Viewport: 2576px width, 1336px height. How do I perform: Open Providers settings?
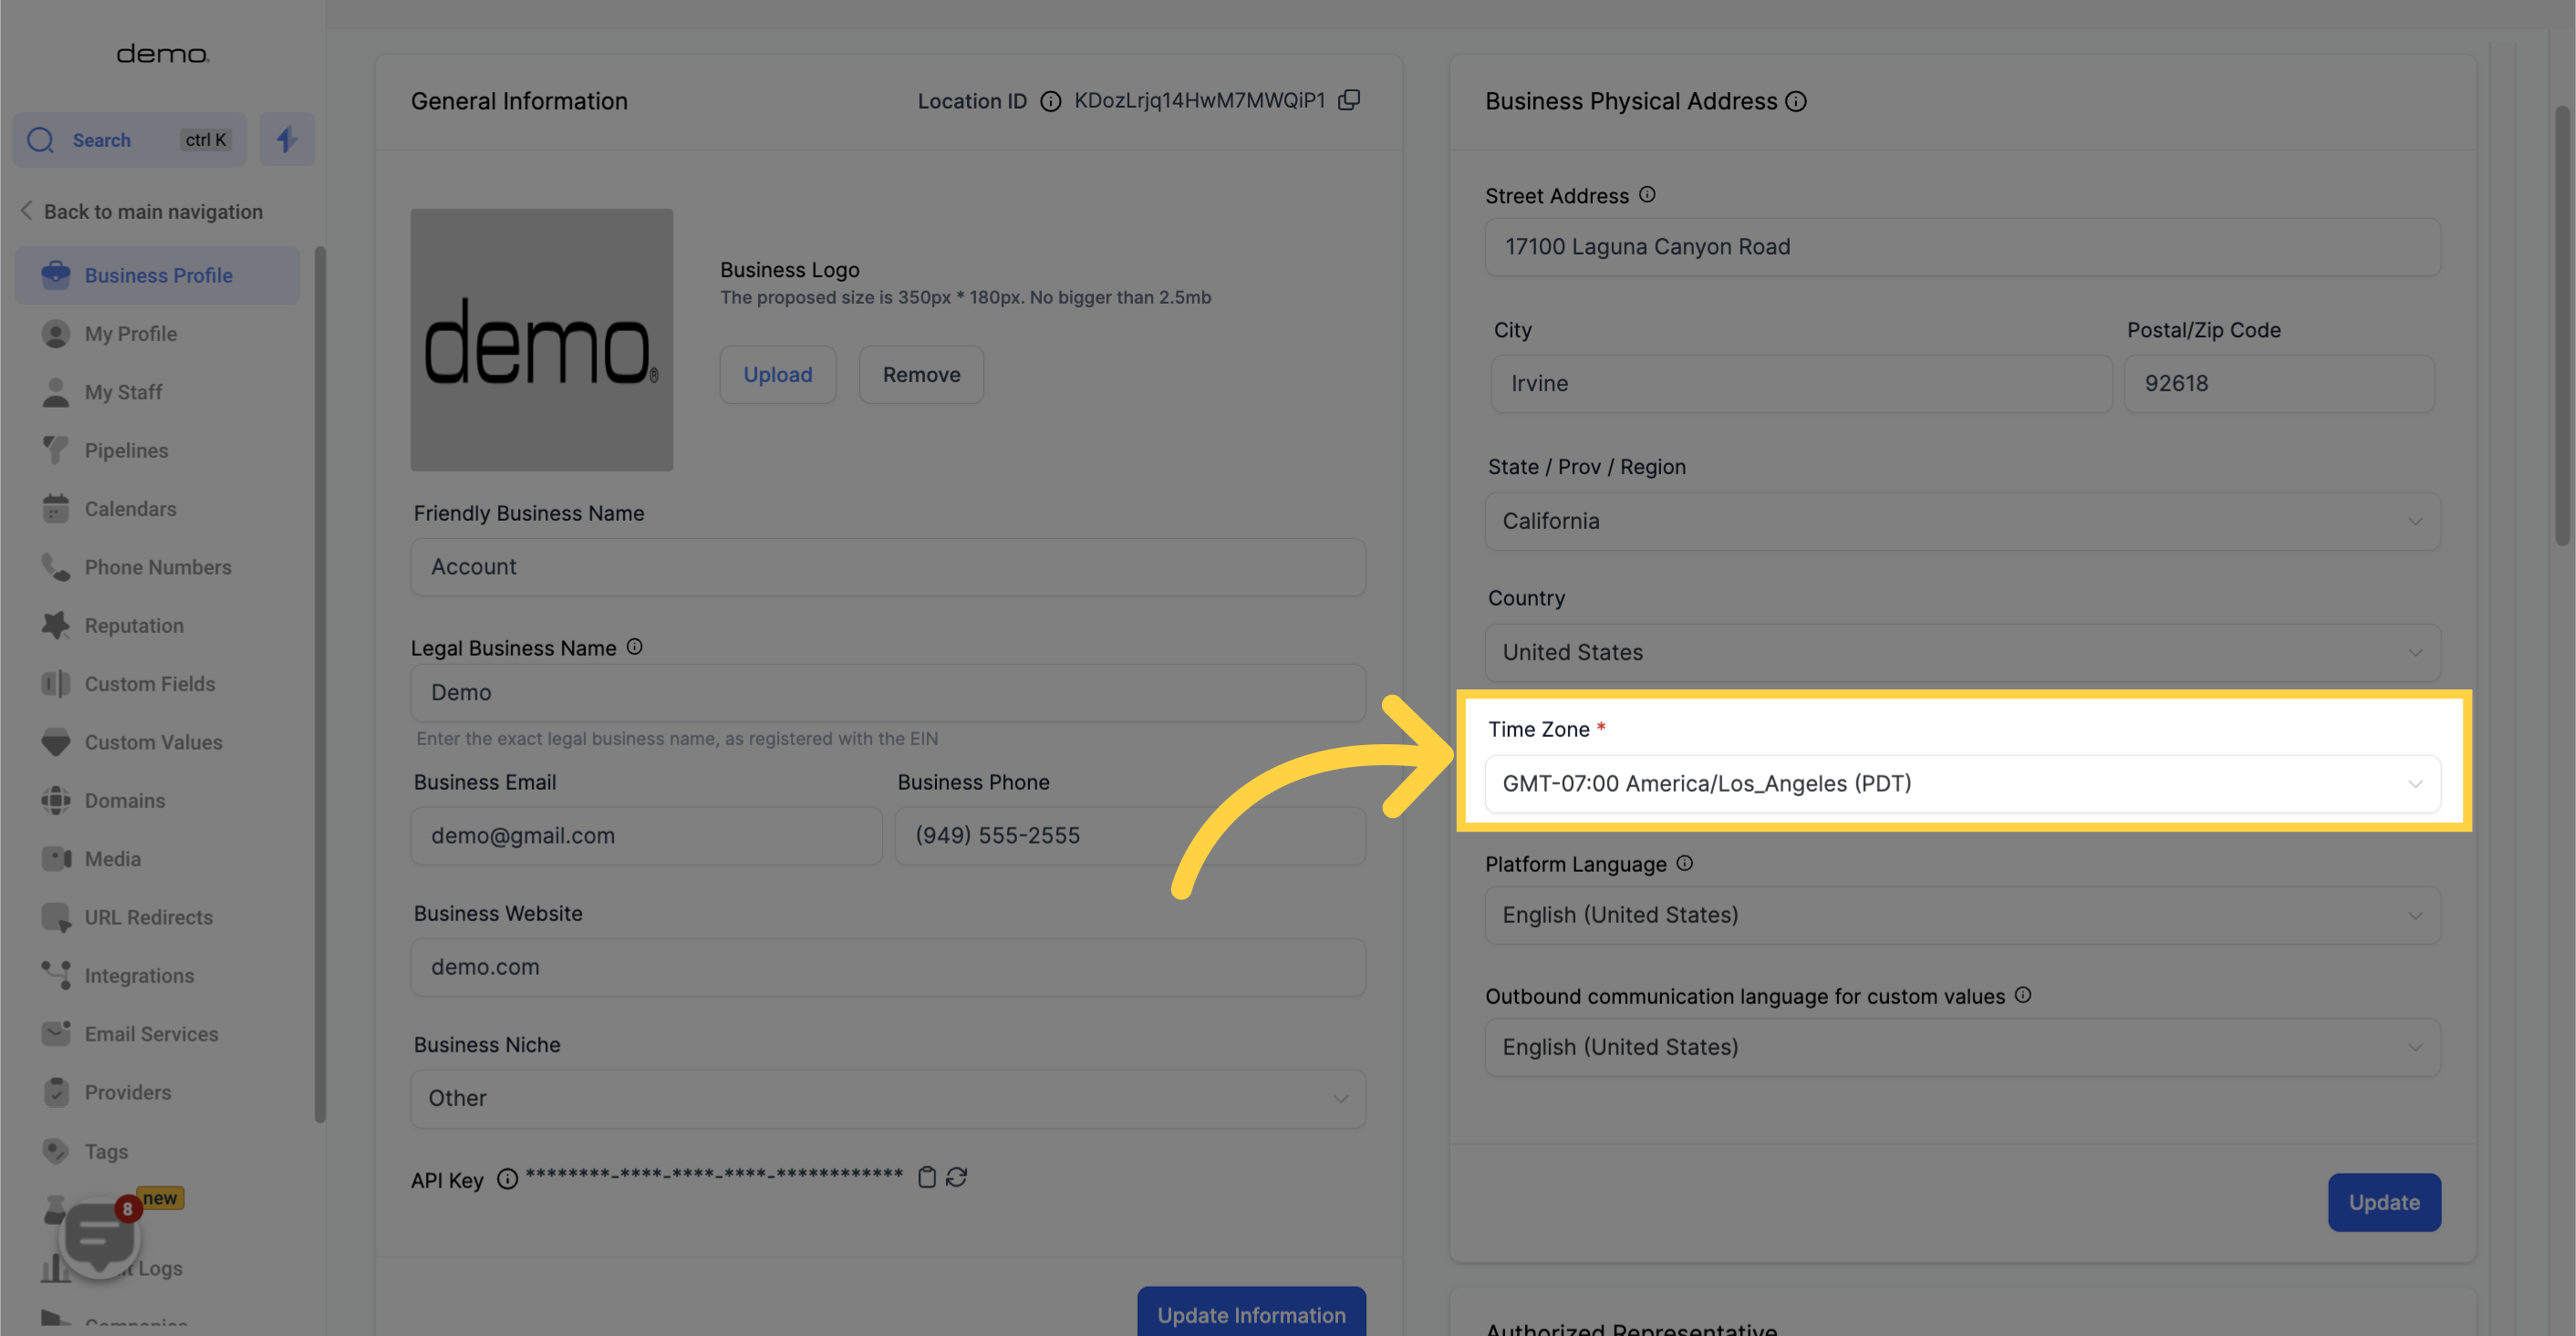click(127, 1092)
